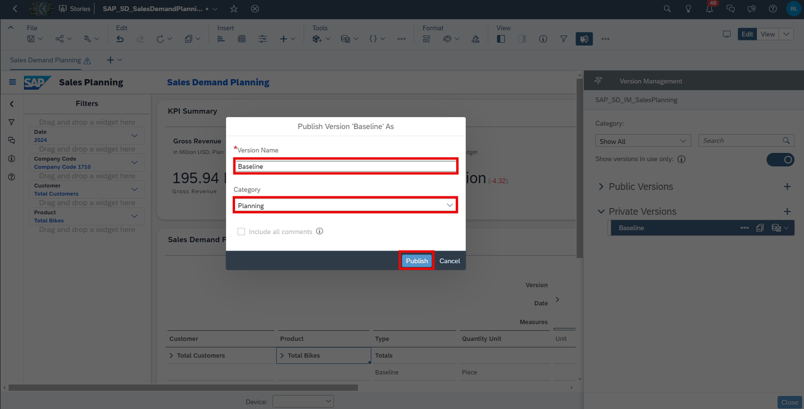804x409 pixels.
Task: Click the Close button at bottom right
Action: click(789, 402)
